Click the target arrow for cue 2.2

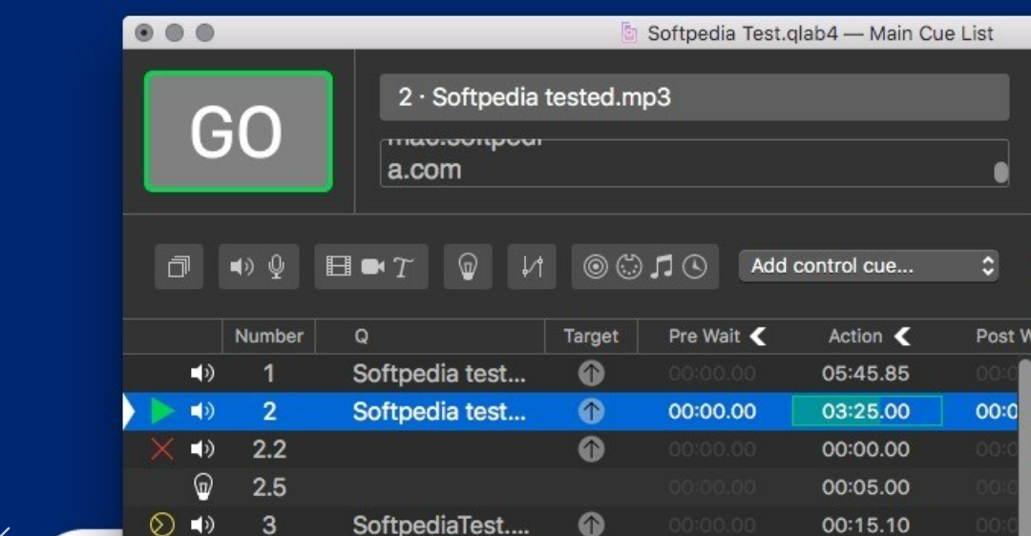[591, 449]
